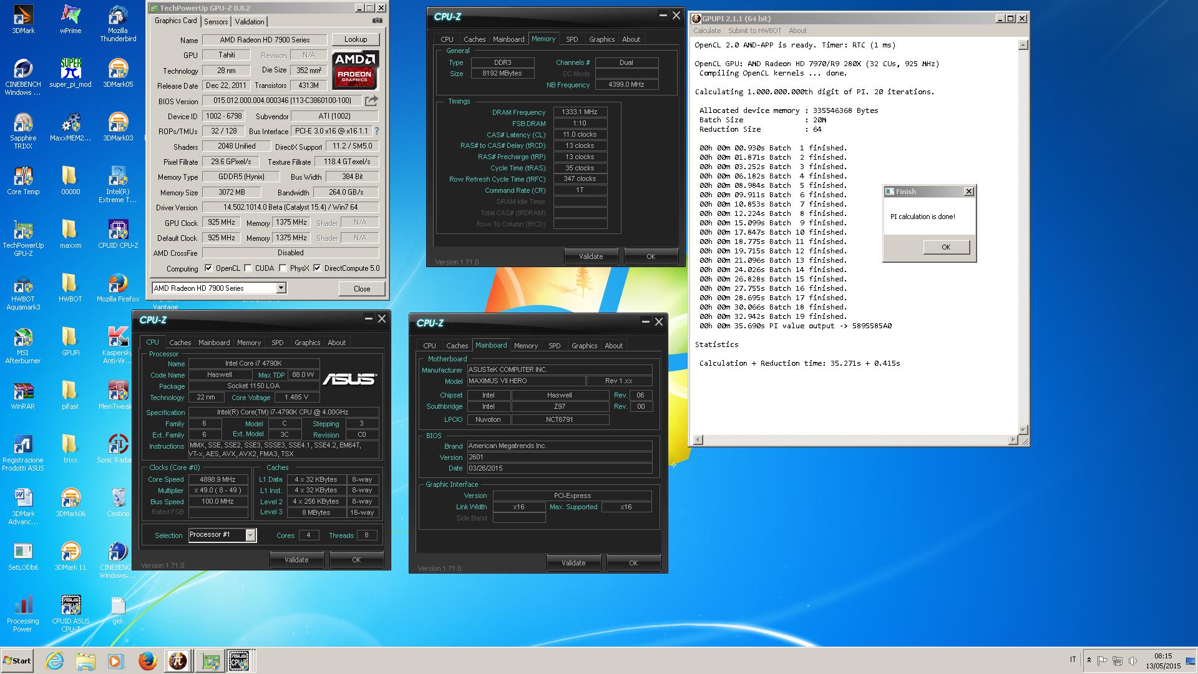Click Validate in the CPU-Z Memory window
Screen dimensions: 1198x674
coord(590,256)
